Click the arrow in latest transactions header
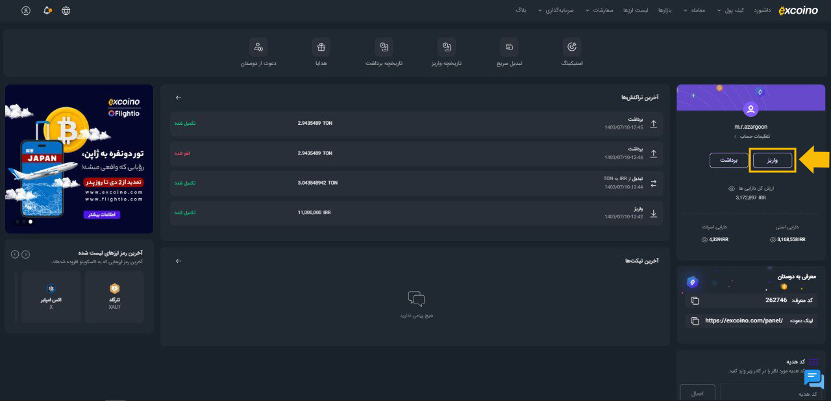Viewport: 831px width, 401px height. [179, 97]
